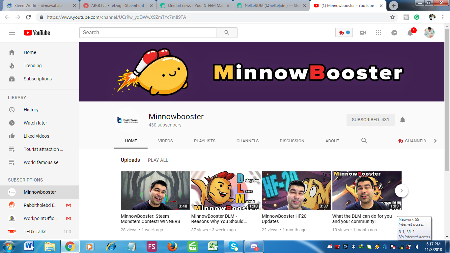Open the YouTube messages share icon
The height and width of the screenshot is (253, 450).
[394, 33]
